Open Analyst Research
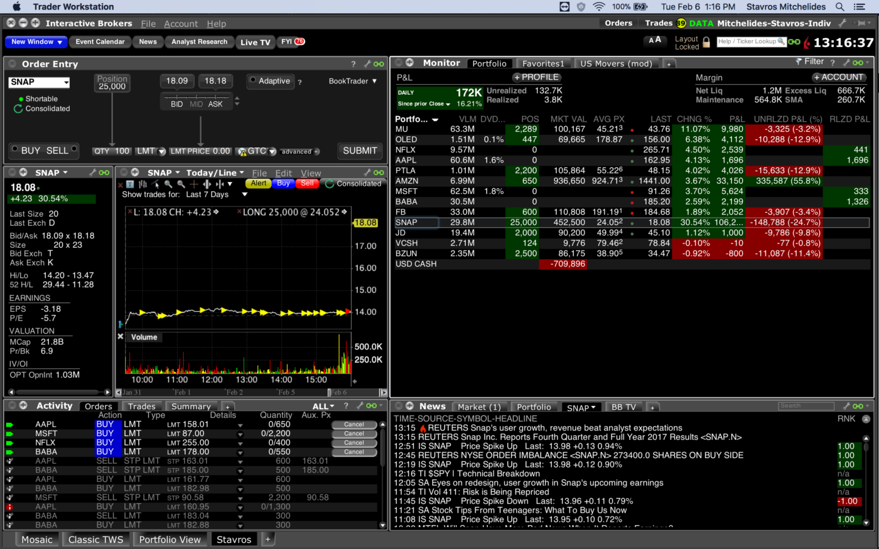The height and width of the screenshot is (549, 879). click(x=199, y=42)
